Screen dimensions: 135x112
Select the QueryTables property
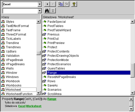click(x=56, y=68)
